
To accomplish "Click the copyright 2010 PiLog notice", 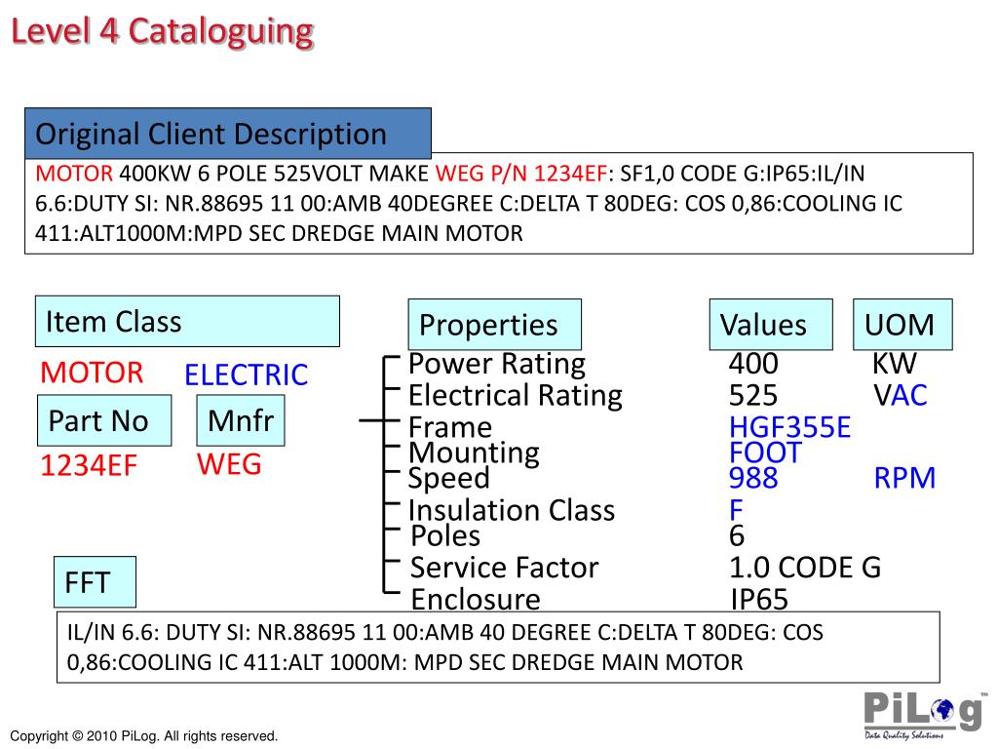I will coord(144,735).
